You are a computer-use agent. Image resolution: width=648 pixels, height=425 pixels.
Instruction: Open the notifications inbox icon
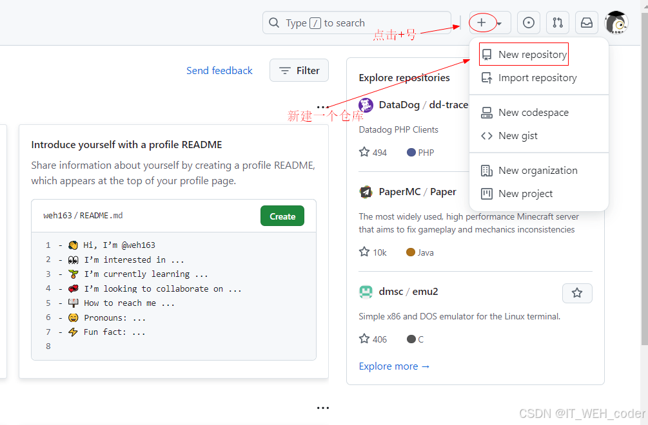586,23
